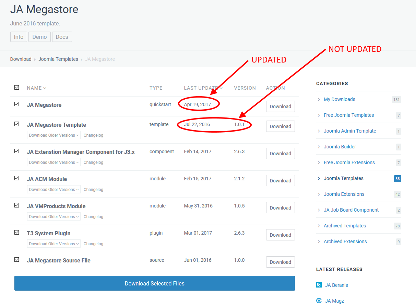Open older versions dropdown for JA VMProducts Module
416x304 pixels.
(54, 217)
